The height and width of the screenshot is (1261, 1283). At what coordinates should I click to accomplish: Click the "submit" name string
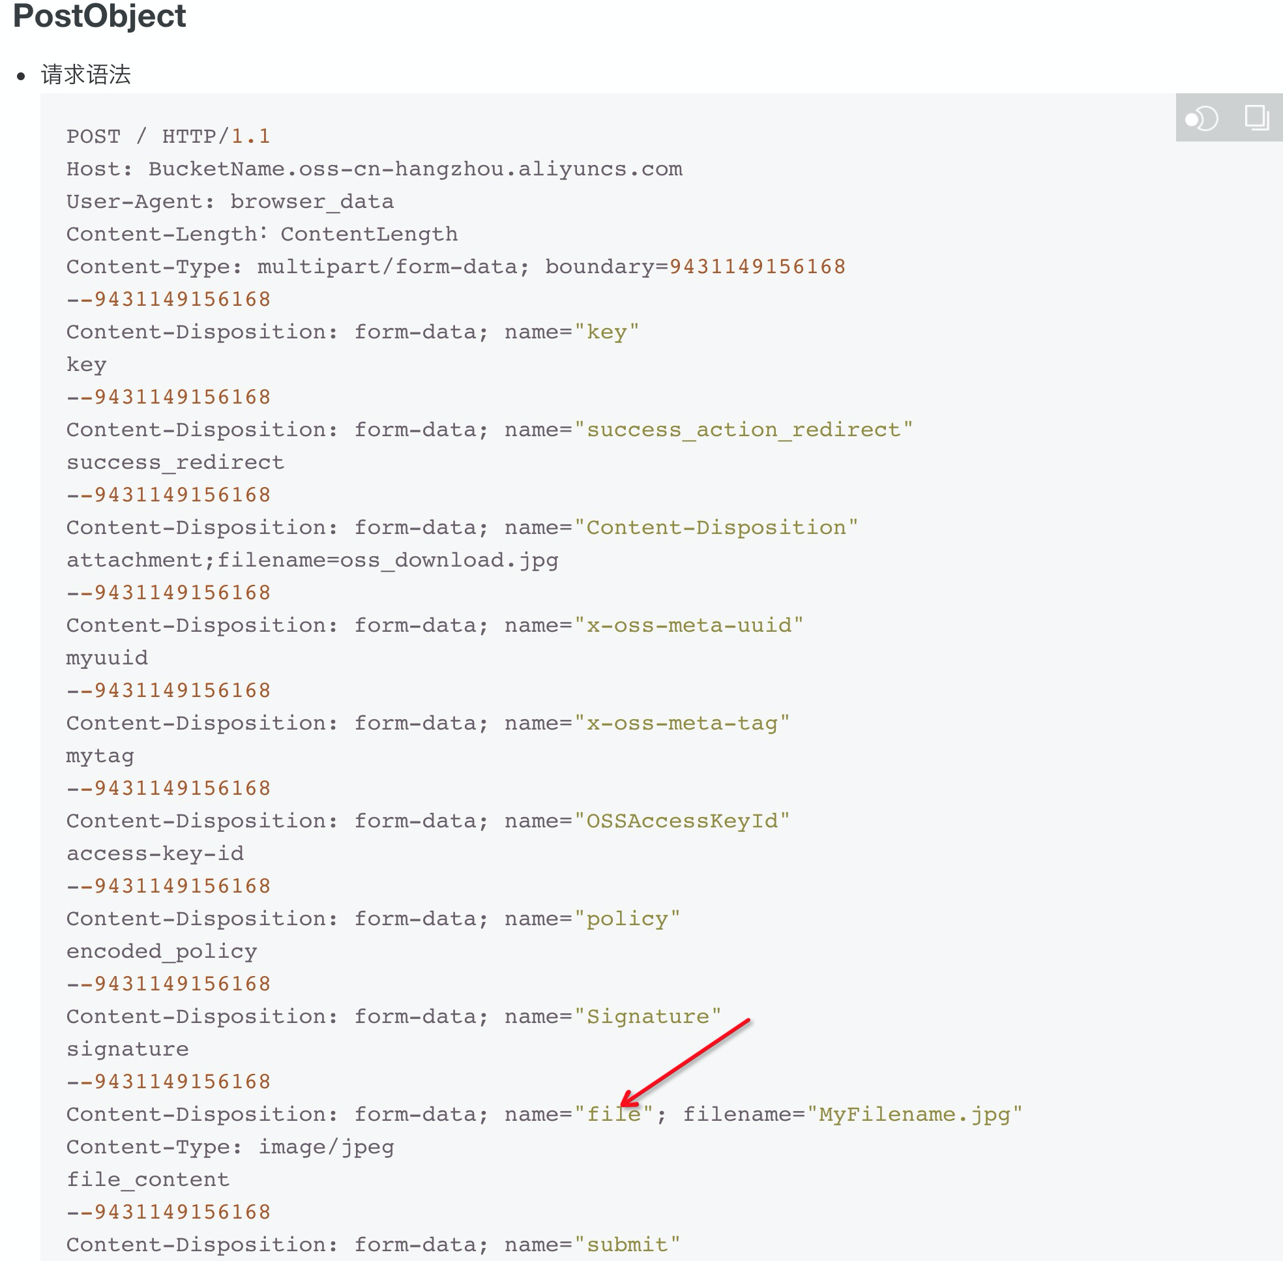(x=627, y=1245)
